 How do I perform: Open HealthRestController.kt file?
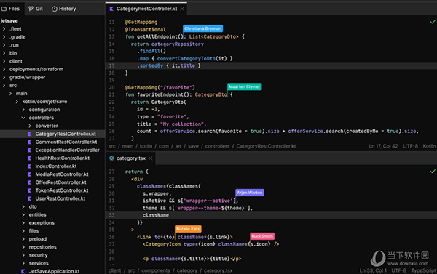[x=63, y=158]
